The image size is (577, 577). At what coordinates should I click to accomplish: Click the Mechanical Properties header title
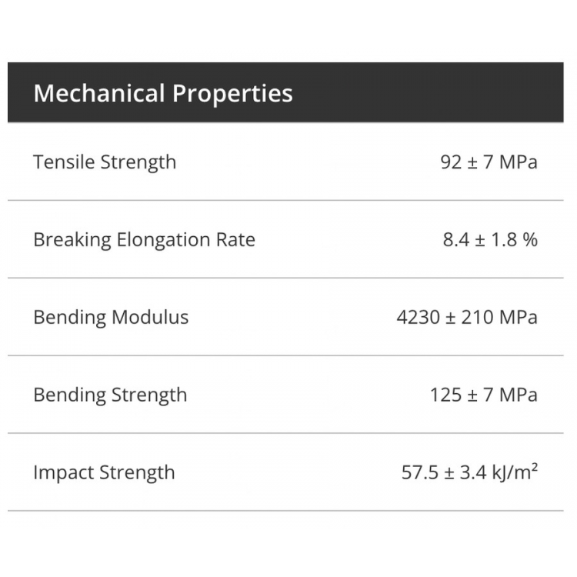163,93
